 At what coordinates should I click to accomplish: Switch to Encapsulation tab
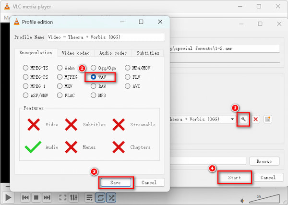36,53
